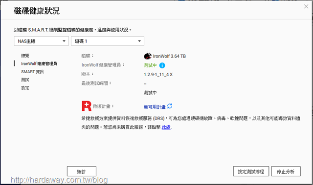Click the blue info icon beside 測試中
Viewport: 313px width, 185px height.
162,65
